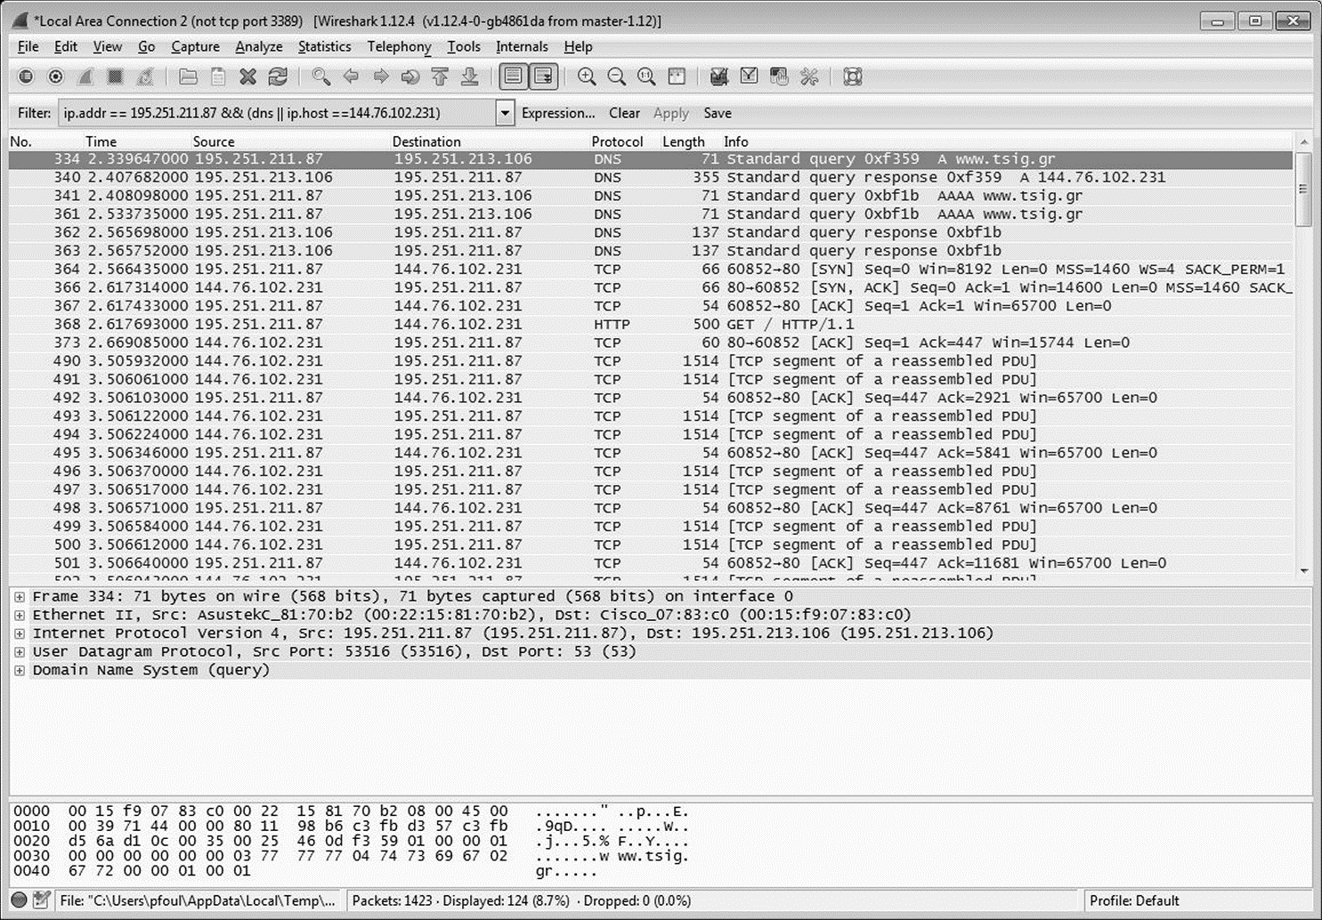This screenshot has width=1322, height=920.
Task: Sort packets by Length column header
Action: click(683, 141)
